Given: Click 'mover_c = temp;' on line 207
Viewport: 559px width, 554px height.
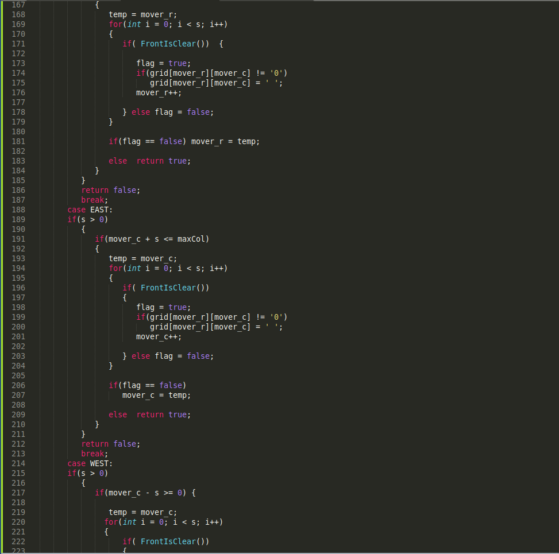Looking at the screenshot, I should click(x=156, y=395).
